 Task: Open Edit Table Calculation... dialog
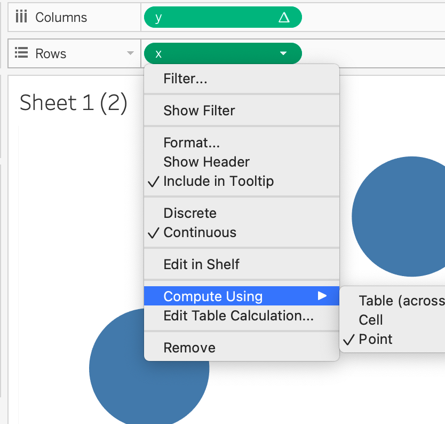point(238,316)
